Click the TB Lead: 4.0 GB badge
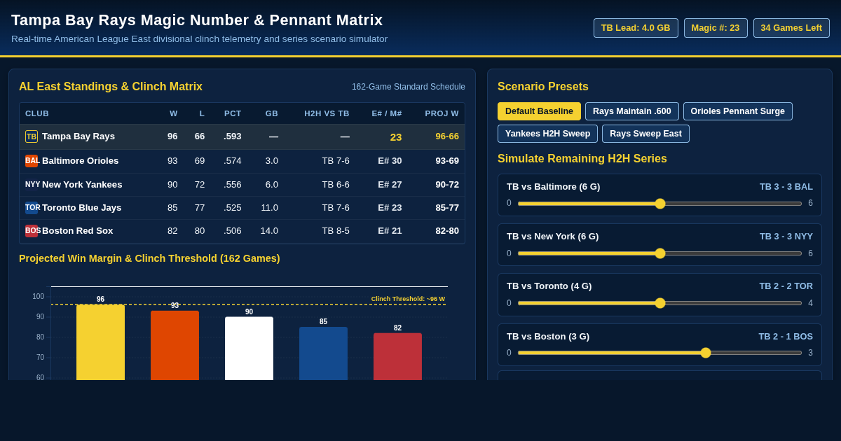 pos(636,28)
